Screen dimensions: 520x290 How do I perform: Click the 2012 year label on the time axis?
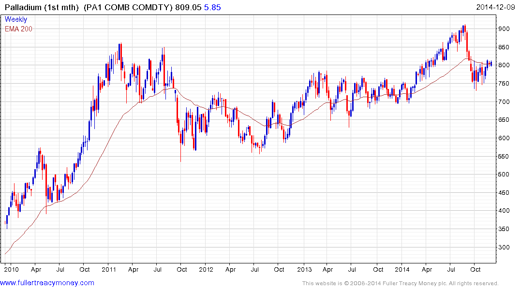tap(206, 269)
